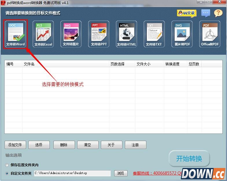The width and height of the screenshot is (227, 181).
Task: Click the 转换进度 column header
Action: [x=176, y=64]
